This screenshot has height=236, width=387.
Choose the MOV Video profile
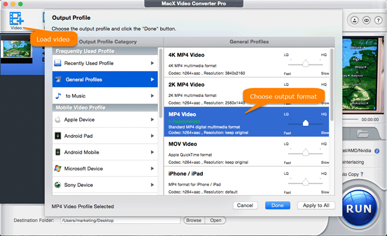coord(247,151)
